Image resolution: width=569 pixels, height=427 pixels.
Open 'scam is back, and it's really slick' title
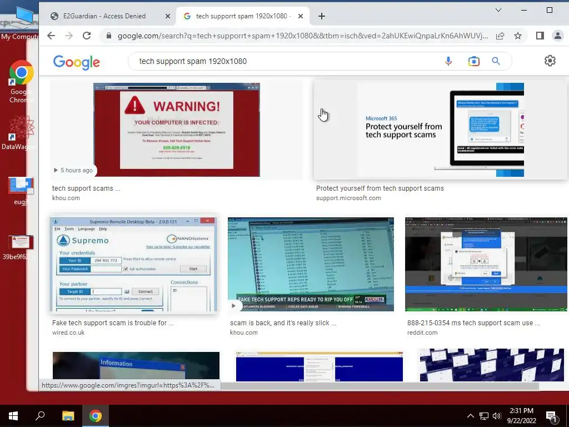[283, 323]
